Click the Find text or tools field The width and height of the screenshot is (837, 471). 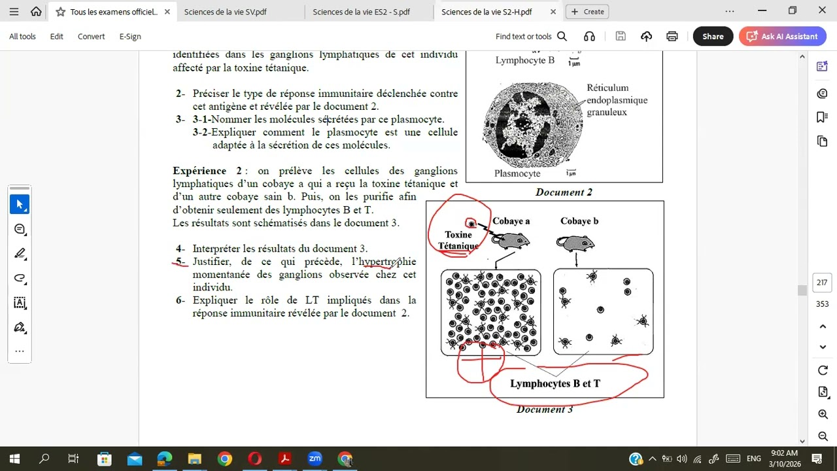point(524,37)
